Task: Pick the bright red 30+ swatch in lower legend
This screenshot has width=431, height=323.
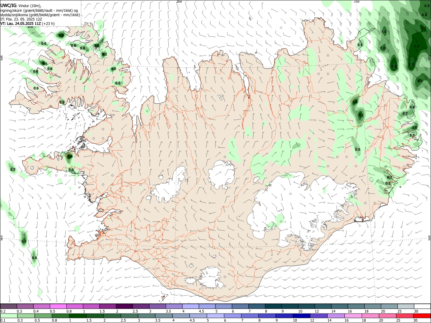Action: pyautogui.click(x=422, y=316)
